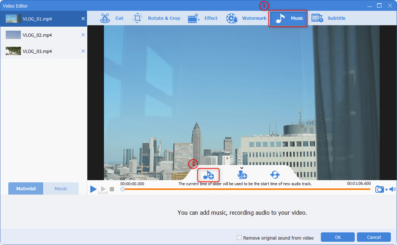Click the add music note icon
This screenshot has width=397, height=245.
click(208, 175)
